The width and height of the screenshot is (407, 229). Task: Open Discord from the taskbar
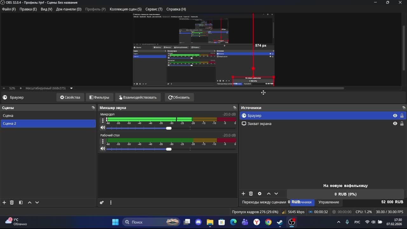(x=198, y=222)
